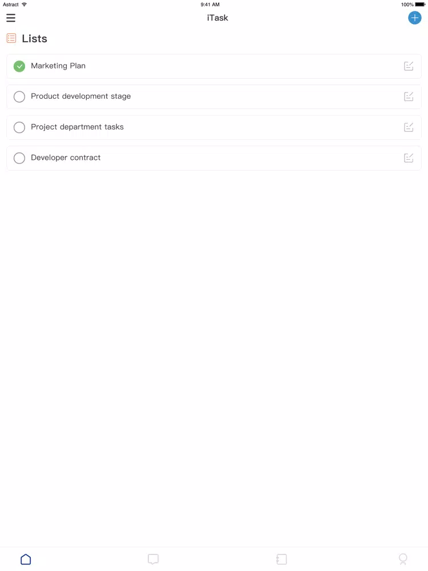Image resolution: width=428 pixels, height=571 pixels.
Task: Edit the Product development stage list
Action: click(x=409, y=96)
